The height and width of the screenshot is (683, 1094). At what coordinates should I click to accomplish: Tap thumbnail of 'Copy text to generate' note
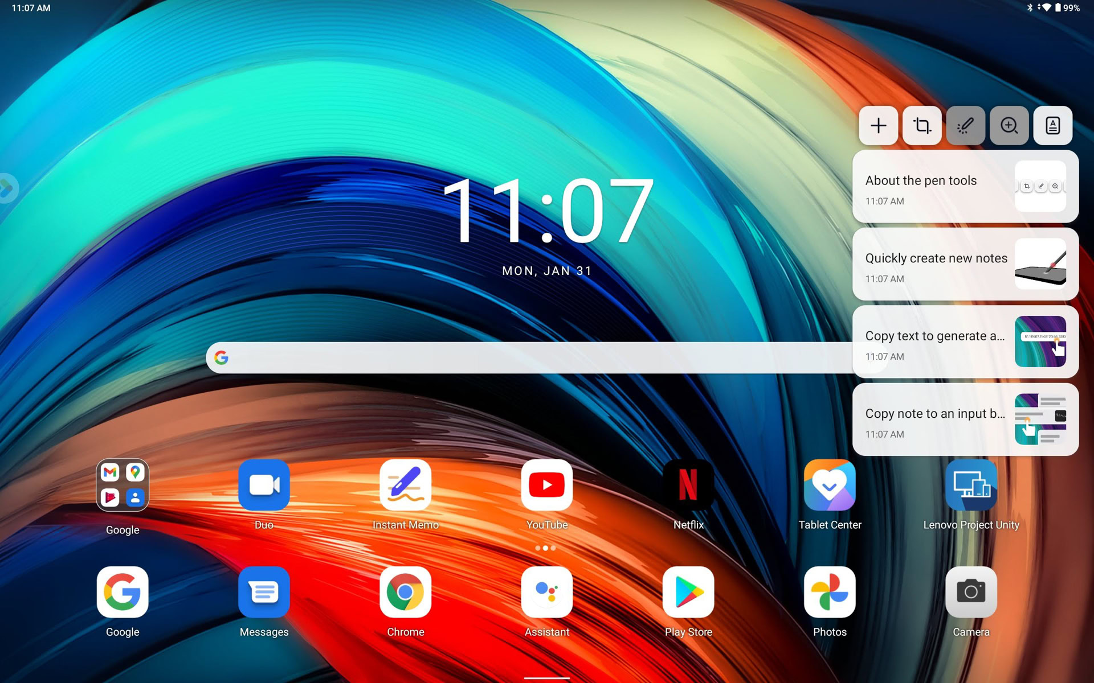[x=1040, y=341]
